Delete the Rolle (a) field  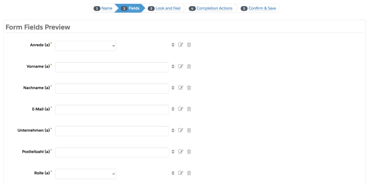point(189,173)
